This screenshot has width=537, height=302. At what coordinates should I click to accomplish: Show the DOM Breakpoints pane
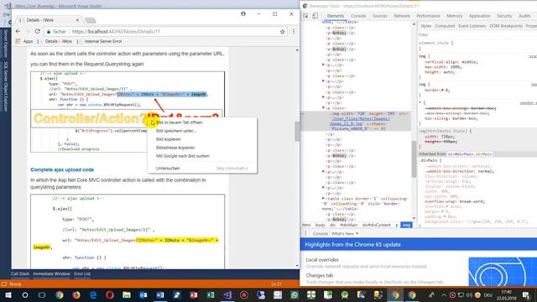click(506, 26)
